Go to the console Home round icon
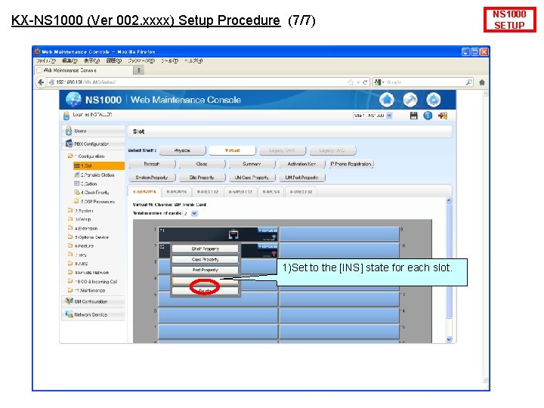This screenshot has width=544, height=408. coord(387,100)
